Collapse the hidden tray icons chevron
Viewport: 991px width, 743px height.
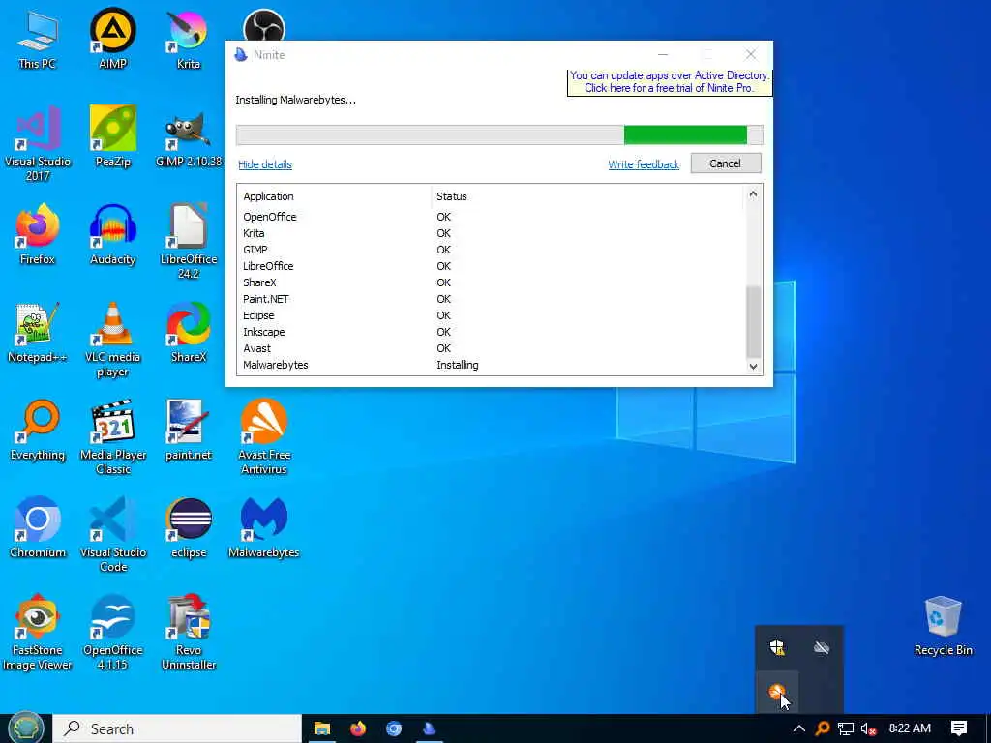(x=798, y=728)
